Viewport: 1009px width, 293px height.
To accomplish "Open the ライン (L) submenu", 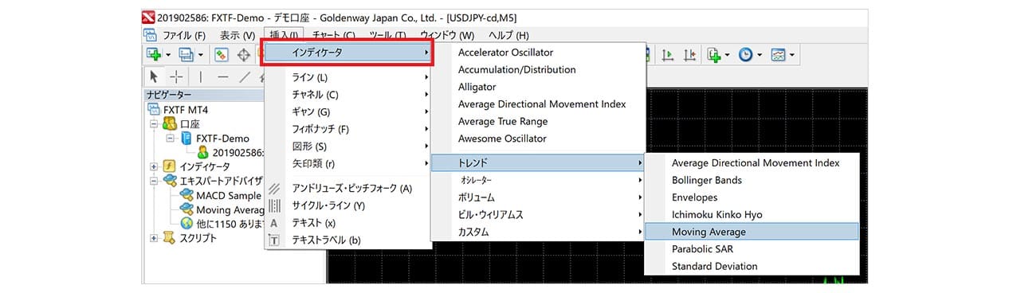I will (x=348, y=77).
